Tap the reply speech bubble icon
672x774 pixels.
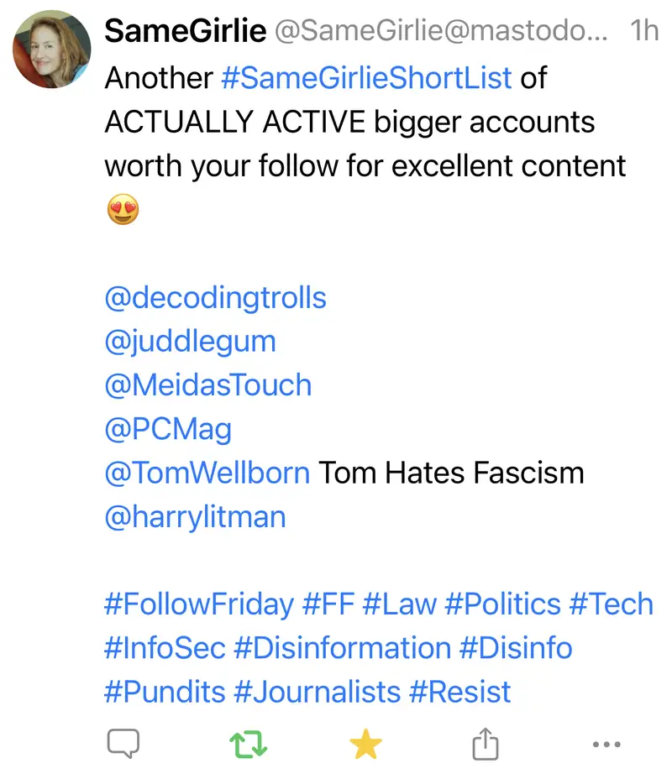pyautogui.click(x=123, y=742)
